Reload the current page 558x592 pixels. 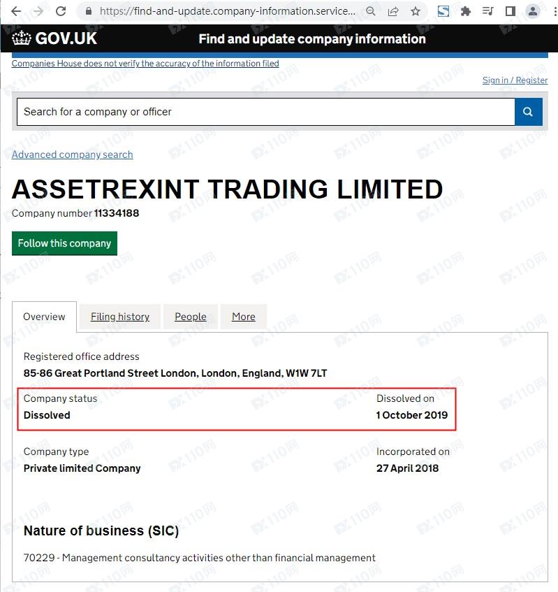tap(61, 11)
